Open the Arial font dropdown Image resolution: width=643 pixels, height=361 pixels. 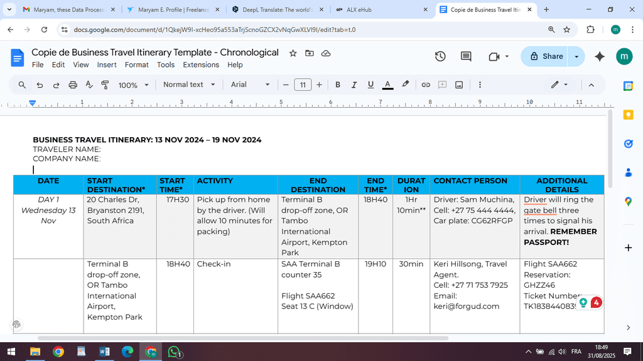click(x=250, y=85)
